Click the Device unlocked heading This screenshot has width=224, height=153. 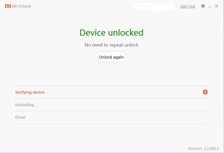(111, 33)
